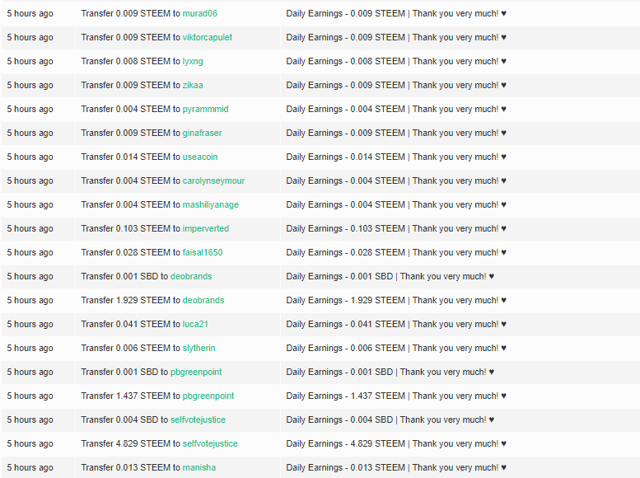This screenshot has width=640, height=478.
Task: Select memo "Daily Earnings - 4.829 STEEM"
Action: (345, 443)
